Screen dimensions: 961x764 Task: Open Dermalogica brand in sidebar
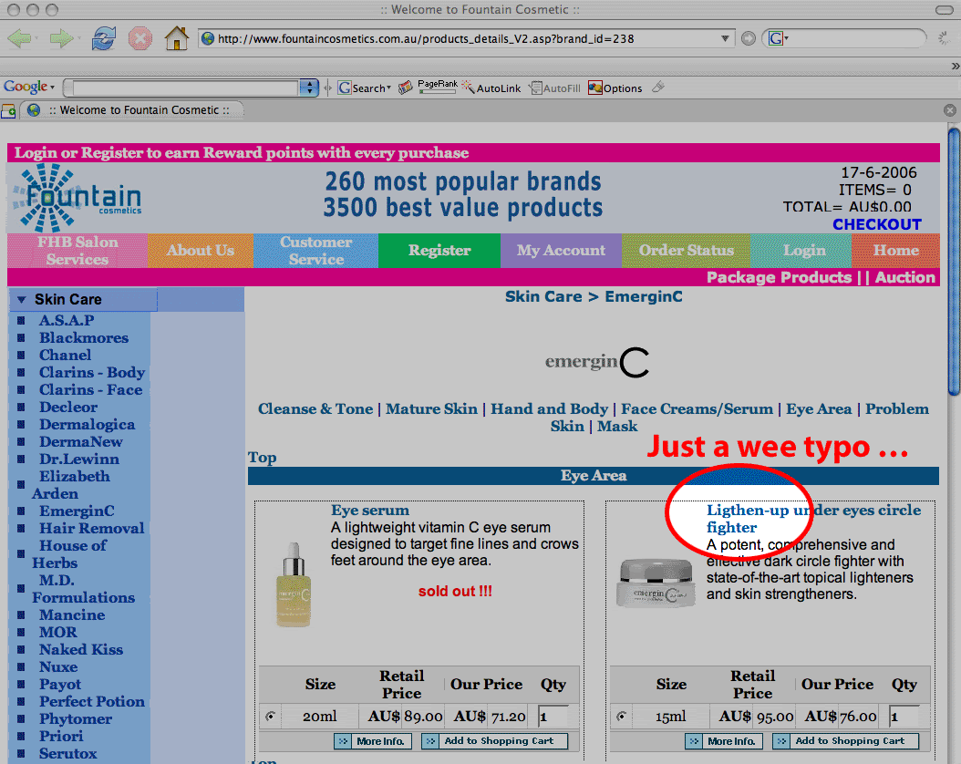(x=87, y=425)
